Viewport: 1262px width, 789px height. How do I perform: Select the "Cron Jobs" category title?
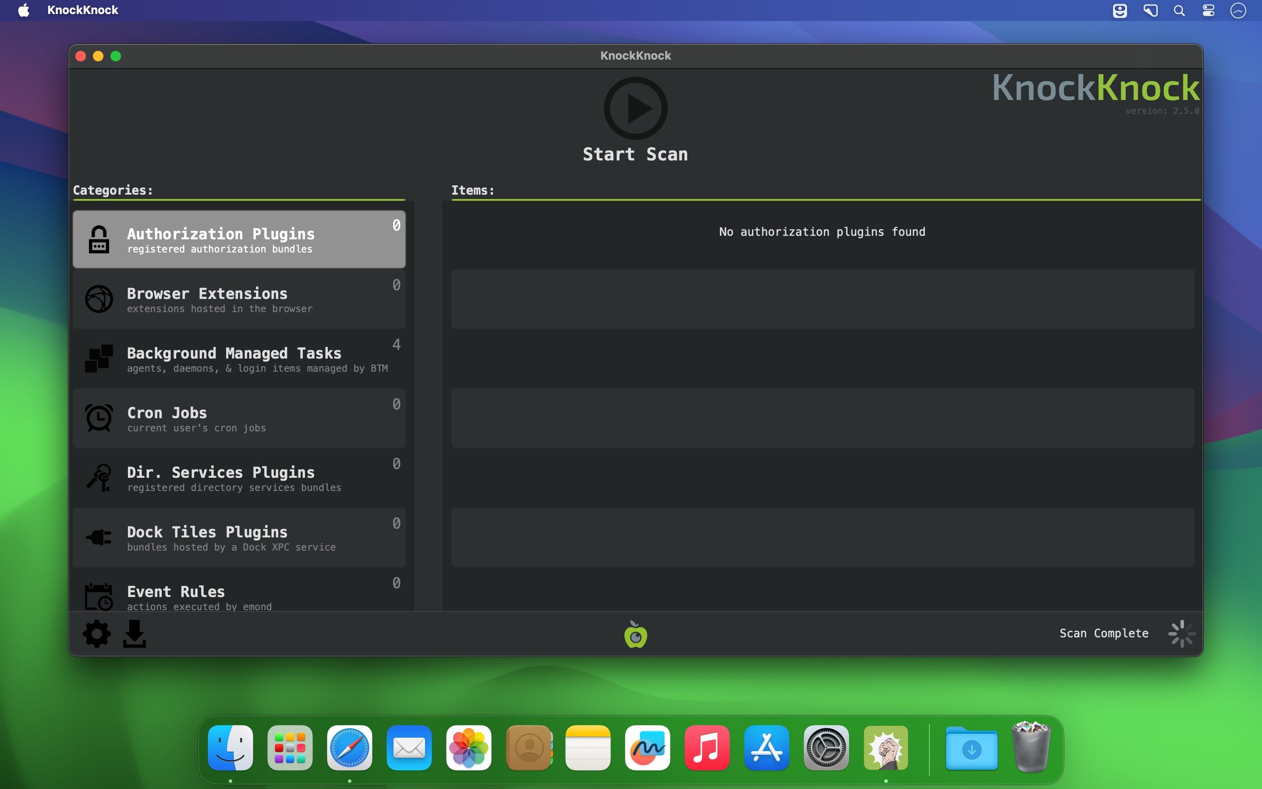coord(167,413)
